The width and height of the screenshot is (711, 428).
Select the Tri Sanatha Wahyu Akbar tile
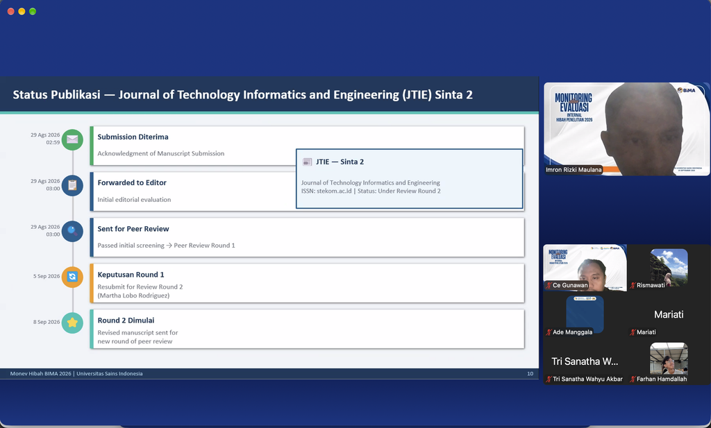click(585, 361)
